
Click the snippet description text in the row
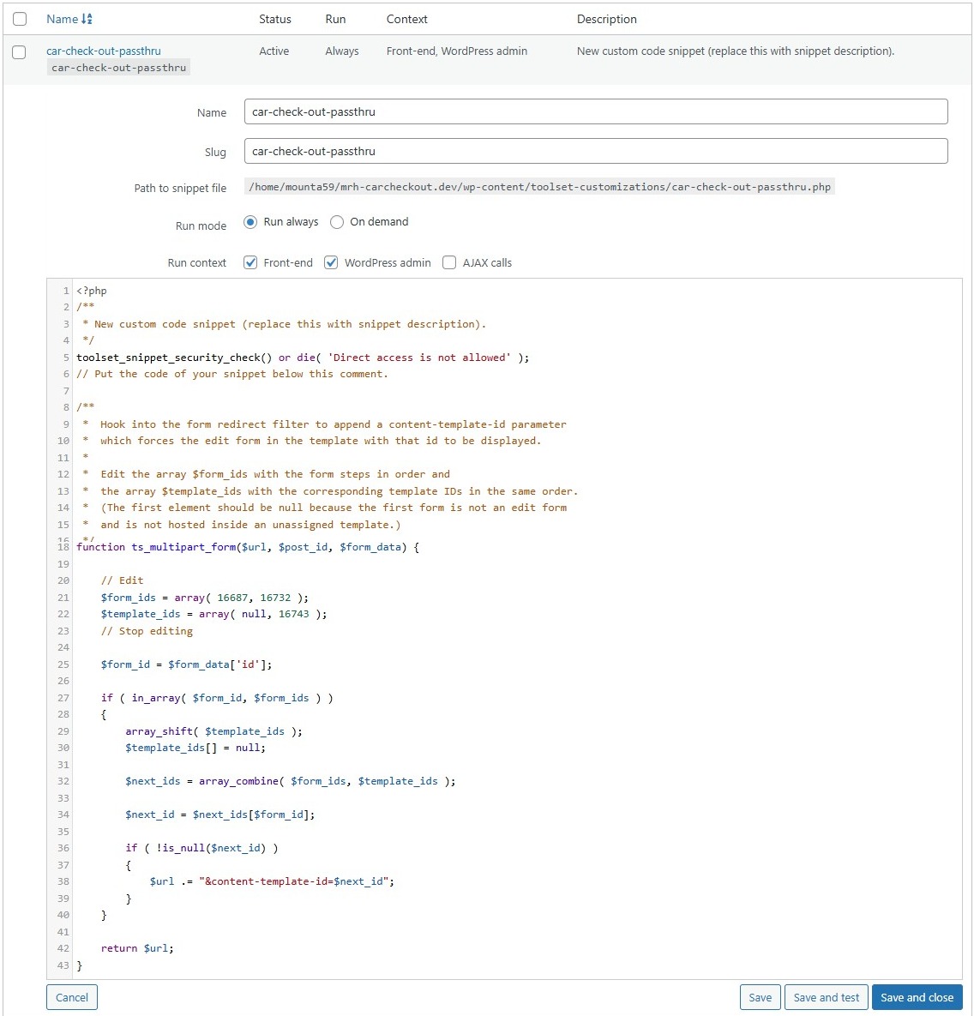(x=736, y=51)
